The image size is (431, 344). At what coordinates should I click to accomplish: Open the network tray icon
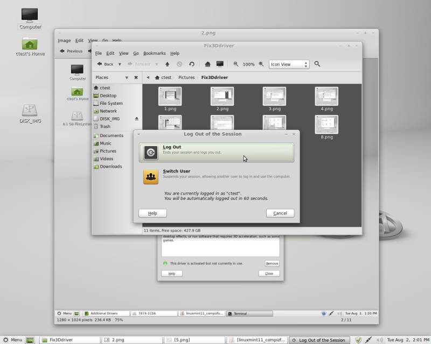(369, 340)
